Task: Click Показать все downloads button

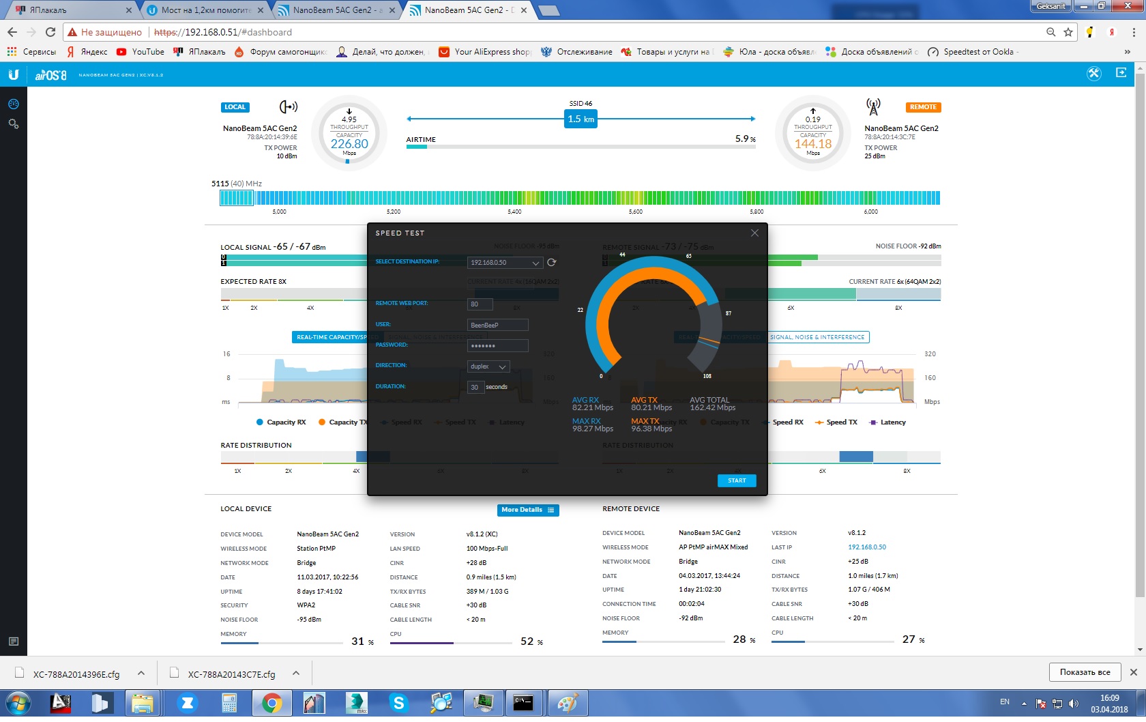Action: pos(1085,672)
